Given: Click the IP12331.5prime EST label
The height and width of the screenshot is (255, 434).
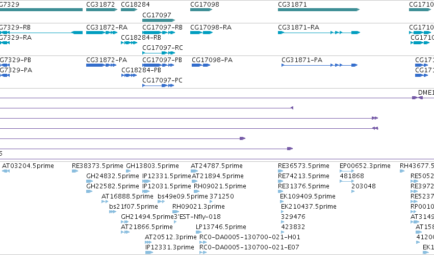Looking at the screenshot, I should tap(167, 176).
